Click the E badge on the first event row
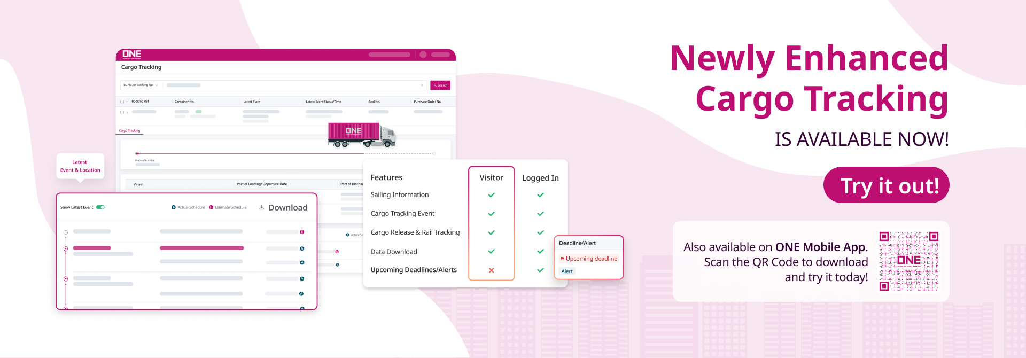Screen dimensions: 1026x358 [x=302, y=232]
